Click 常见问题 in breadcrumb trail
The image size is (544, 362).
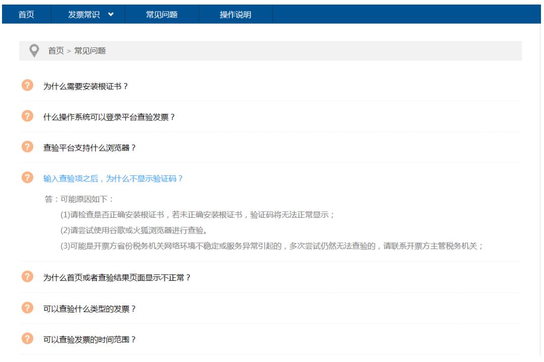point(90,51)
